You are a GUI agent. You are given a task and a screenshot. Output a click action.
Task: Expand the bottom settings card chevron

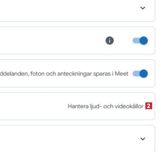pyautogui.click(x=143, y=139)
